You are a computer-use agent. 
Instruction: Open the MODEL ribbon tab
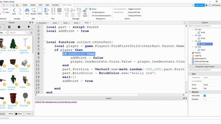pos(33,5)
